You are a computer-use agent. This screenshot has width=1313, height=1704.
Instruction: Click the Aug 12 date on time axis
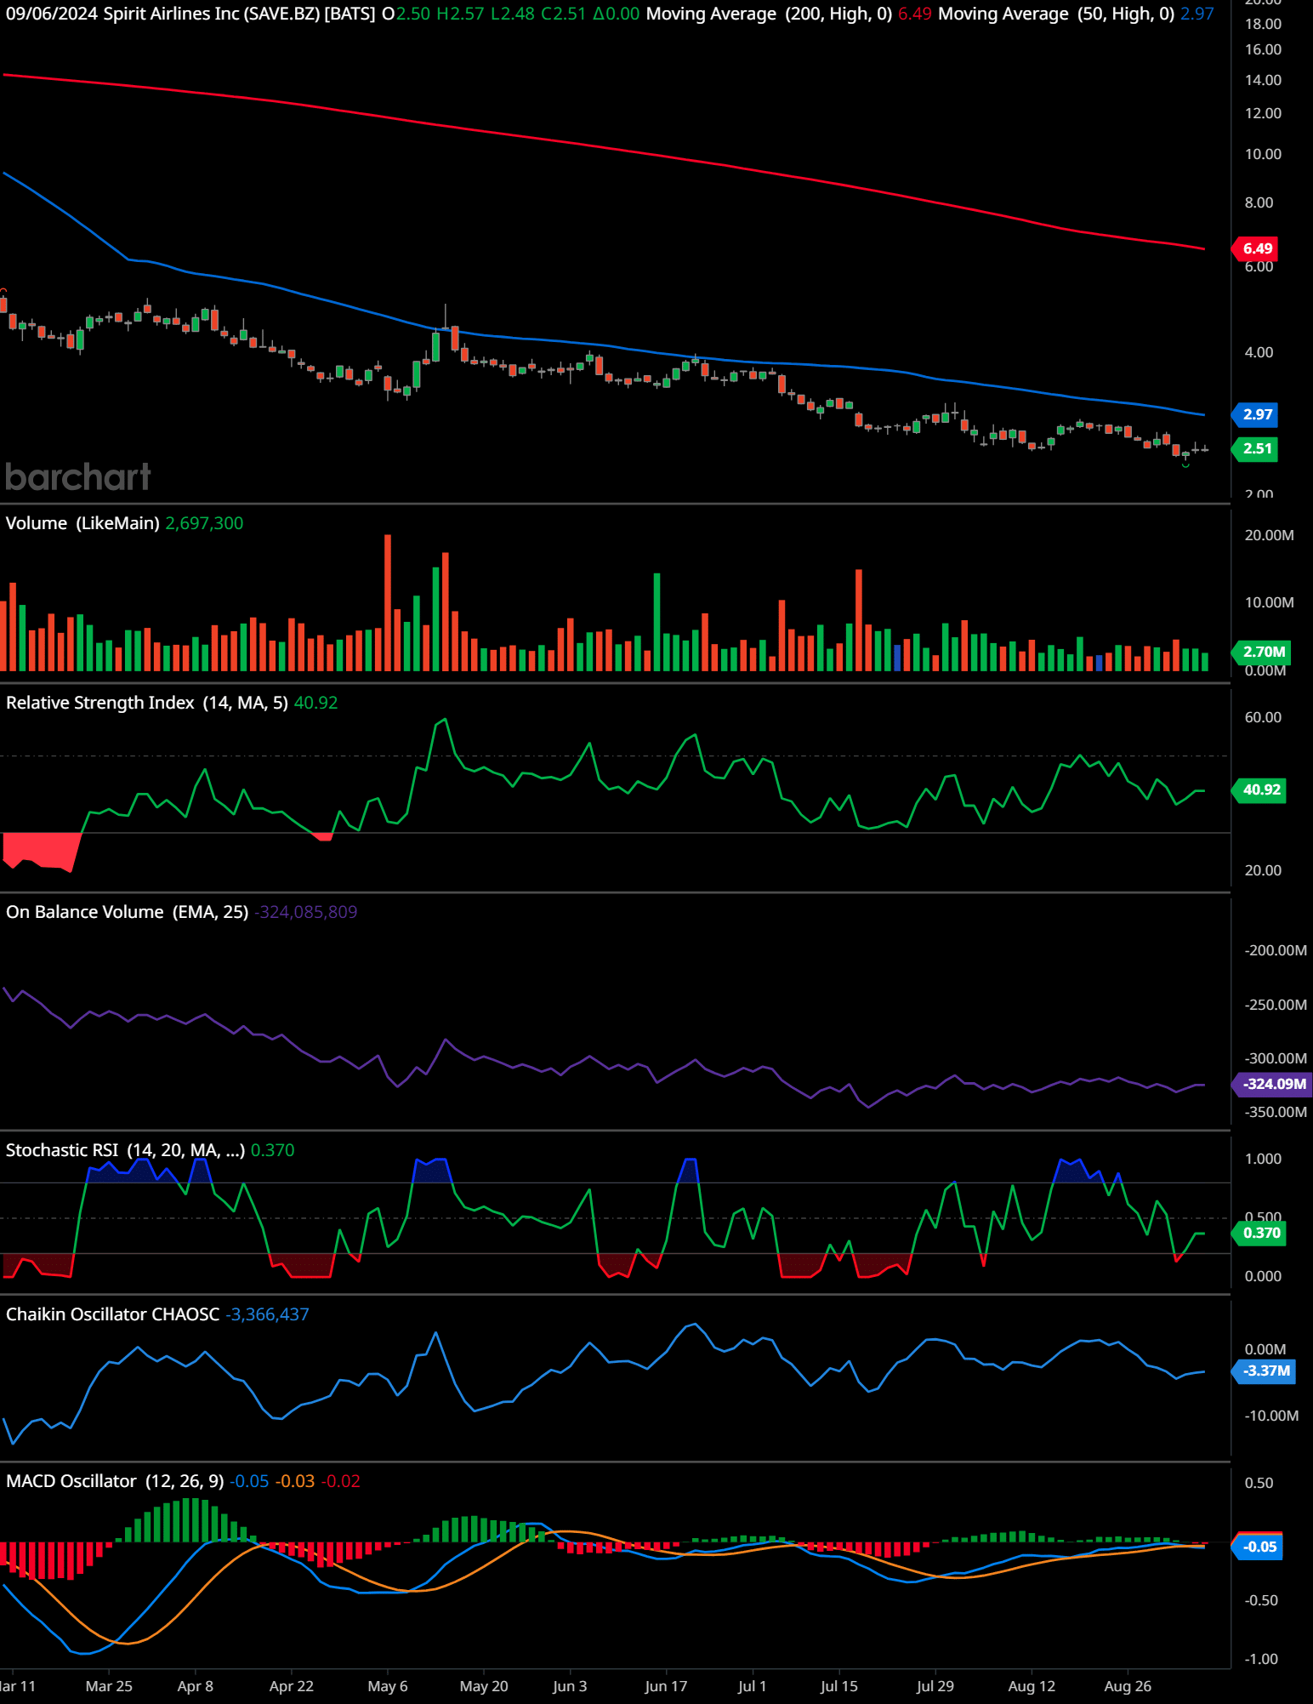tap(1032, 1686)
